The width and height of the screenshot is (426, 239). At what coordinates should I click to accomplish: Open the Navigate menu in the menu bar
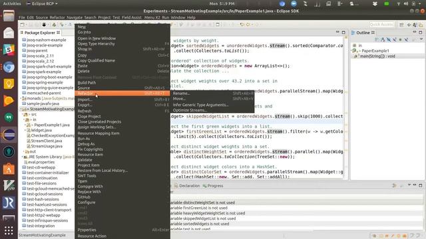coord(75,17)
